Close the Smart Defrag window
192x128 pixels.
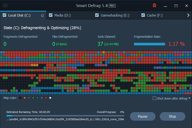tap(186, 6)
